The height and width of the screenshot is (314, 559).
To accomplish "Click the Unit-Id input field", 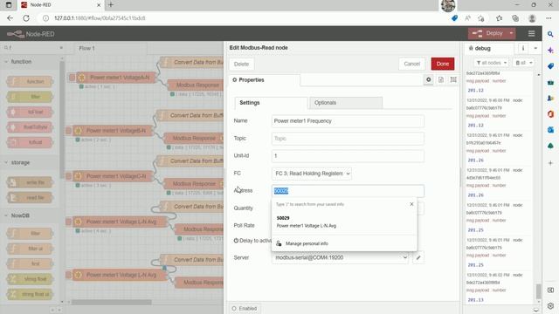I will (x=348, y=156).
